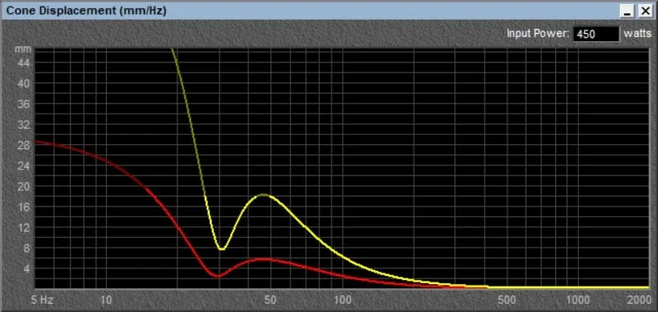Click the 100 x-axis frequency label
The height and width of the screenshot is (312, 658).
pos(343,300)
